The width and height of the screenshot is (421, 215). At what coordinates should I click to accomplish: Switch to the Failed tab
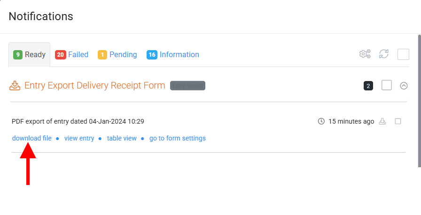[x=72, y=55]
